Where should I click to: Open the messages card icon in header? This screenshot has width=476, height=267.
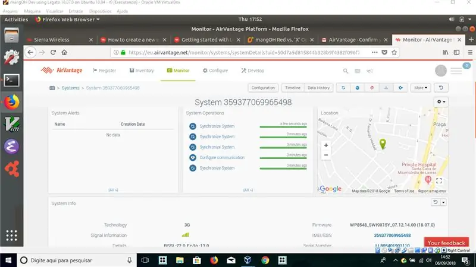click(358, 71)
